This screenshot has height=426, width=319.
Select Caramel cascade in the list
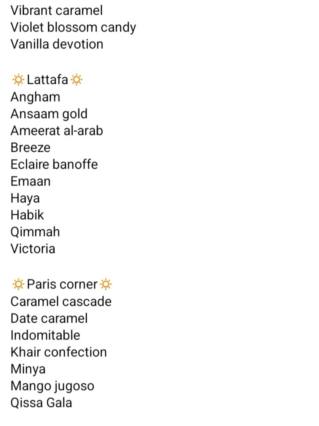[61, 302]
